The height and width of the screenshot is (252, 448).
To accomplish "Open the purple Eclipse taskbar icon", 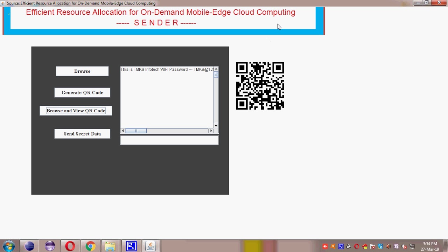I will 50,246.
